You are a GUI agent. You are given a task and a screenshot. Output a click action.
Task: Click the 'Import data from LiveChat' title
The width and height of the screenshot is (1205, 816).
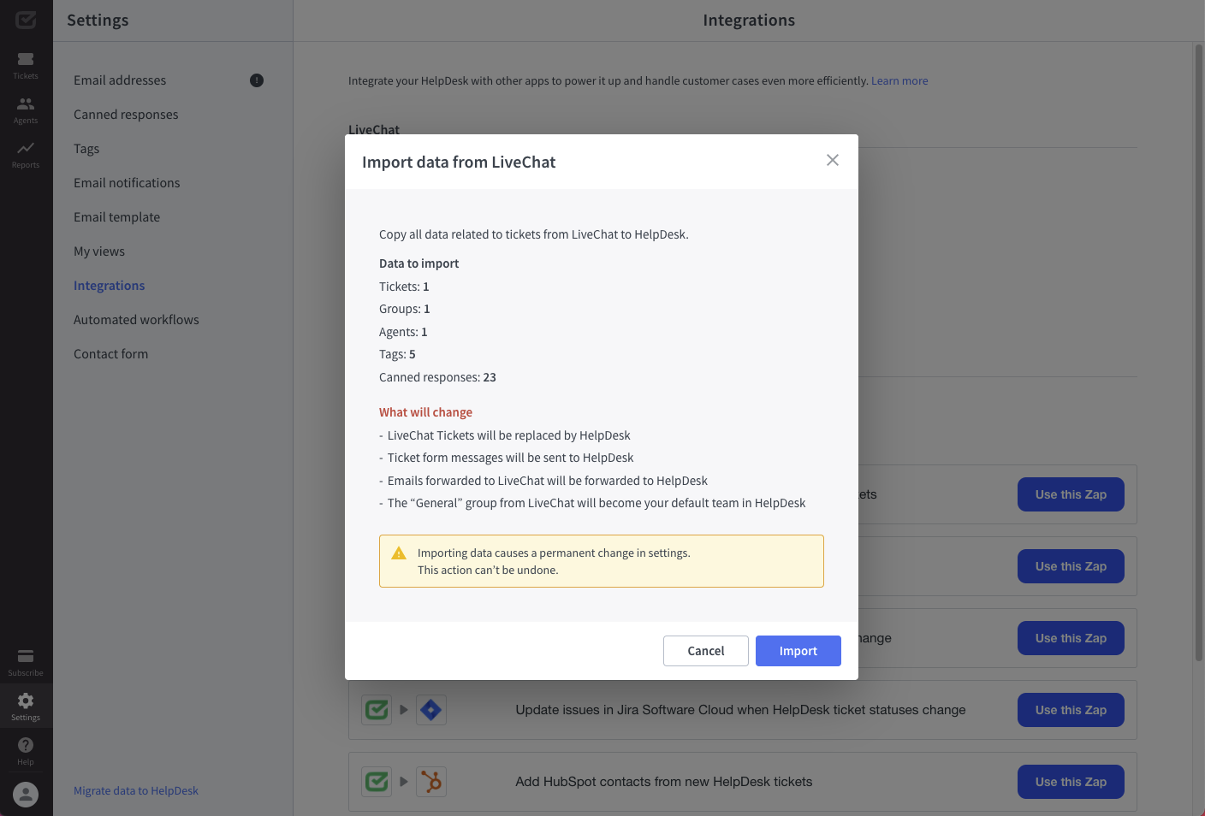[x=459, y=162]
